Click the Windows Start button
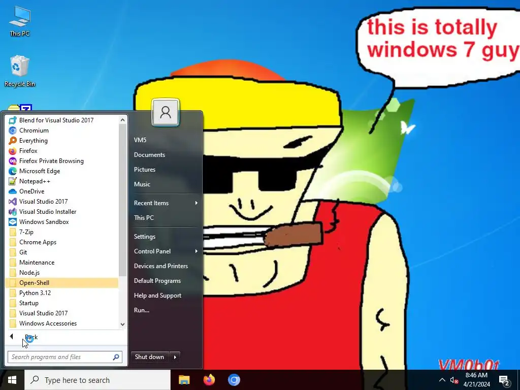Screen dimensions: 520x390 click(12, 380)
